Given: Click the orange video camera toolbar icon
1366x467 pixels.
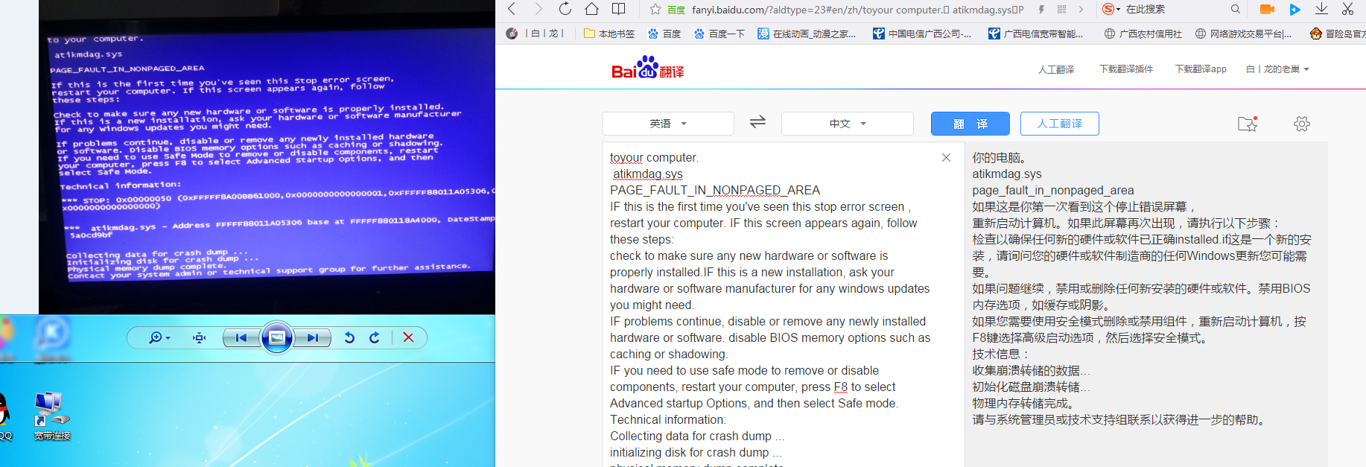Looking at the screenshot, I should [1267, 9].
